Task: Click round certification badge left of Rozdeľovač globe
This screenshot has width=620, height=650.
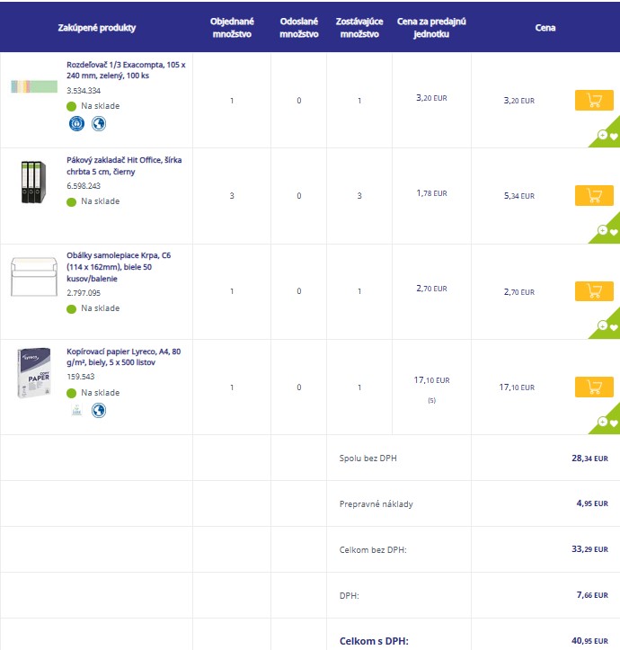Action: point(76,123)
